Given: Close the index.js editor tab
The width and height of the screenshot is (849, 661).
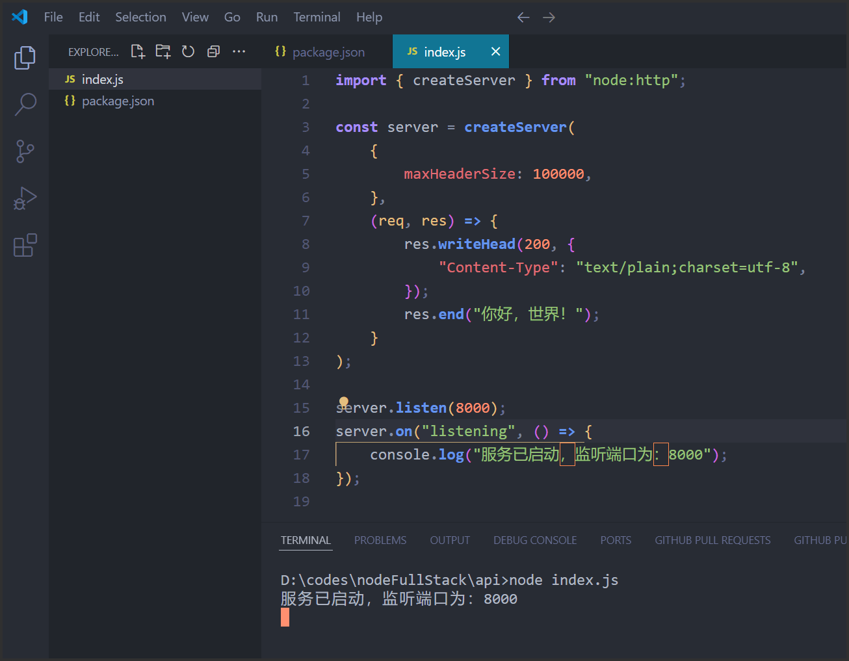Looking at the screenshot, I should (x=495, y=51).
